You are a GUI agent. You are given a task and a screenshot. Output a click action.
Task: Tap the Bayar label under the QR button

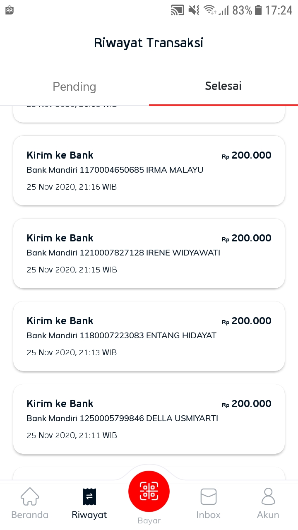(149, 520)
